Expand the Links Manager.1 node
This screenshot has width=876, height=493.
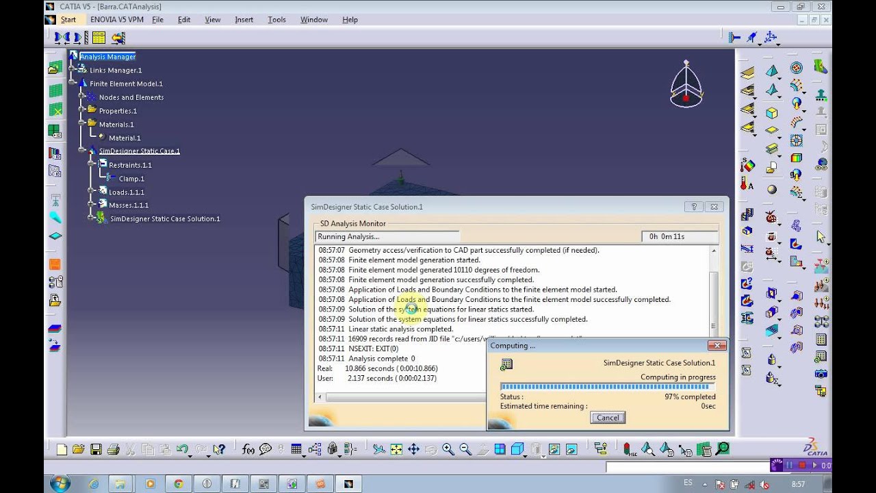coord(72,70)
